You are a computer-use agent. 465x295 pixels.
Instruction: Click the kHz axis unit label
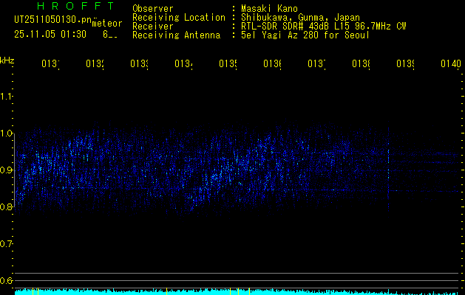click(x=7, y=60)
